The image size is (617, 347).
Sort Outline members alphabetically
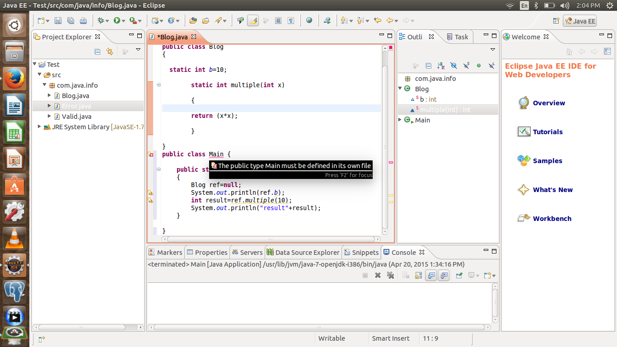coord(440,66)
